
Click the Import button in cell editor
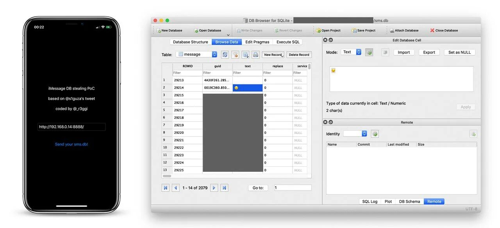point(404,52)
